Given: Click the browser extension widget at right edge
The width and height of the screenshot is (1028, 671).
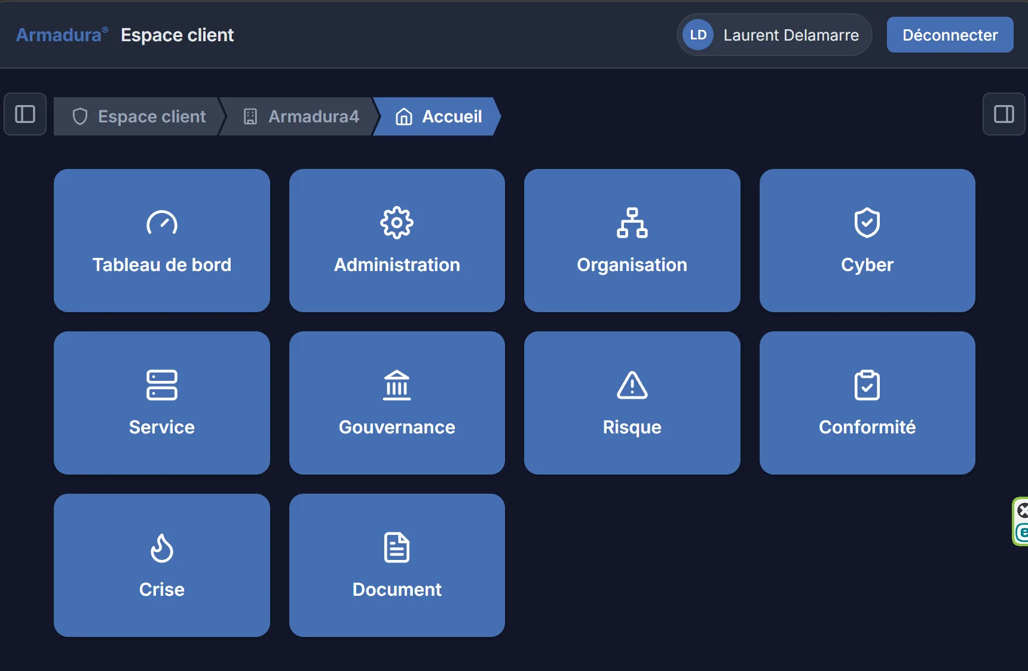Looking at the screenshot, I should click(1021, 521).
